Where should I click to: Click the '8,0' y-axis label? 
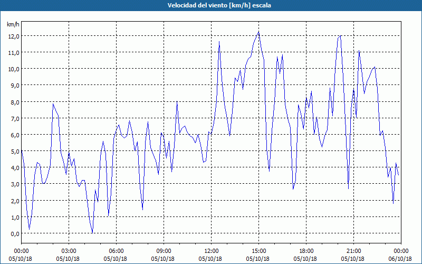pos(16,102)
